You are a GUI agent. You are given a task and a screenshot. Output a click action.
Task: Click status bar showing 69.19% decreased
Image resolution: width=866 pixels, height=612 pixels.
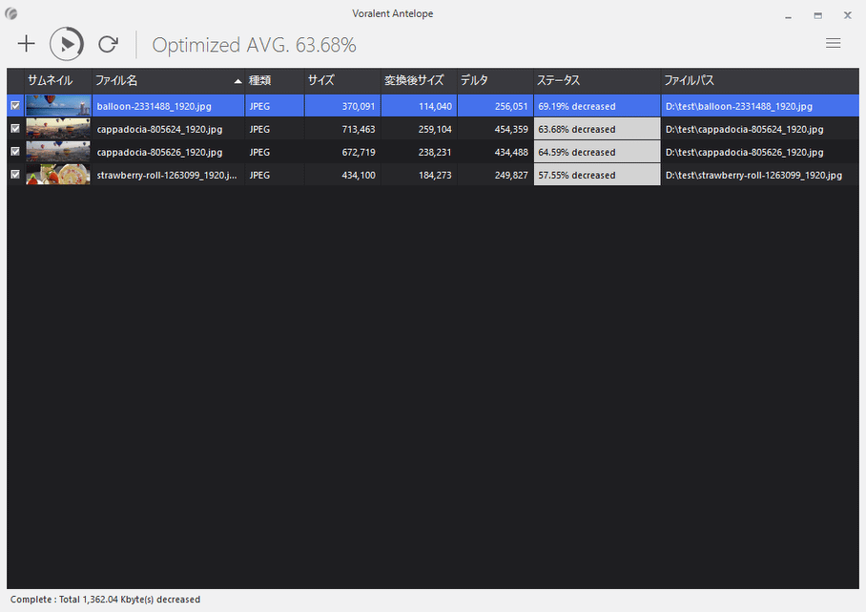click(x=597, y=106)
